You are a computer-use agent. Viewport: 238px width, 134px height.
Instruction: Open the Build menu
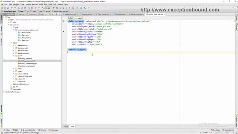coord(41,4)
